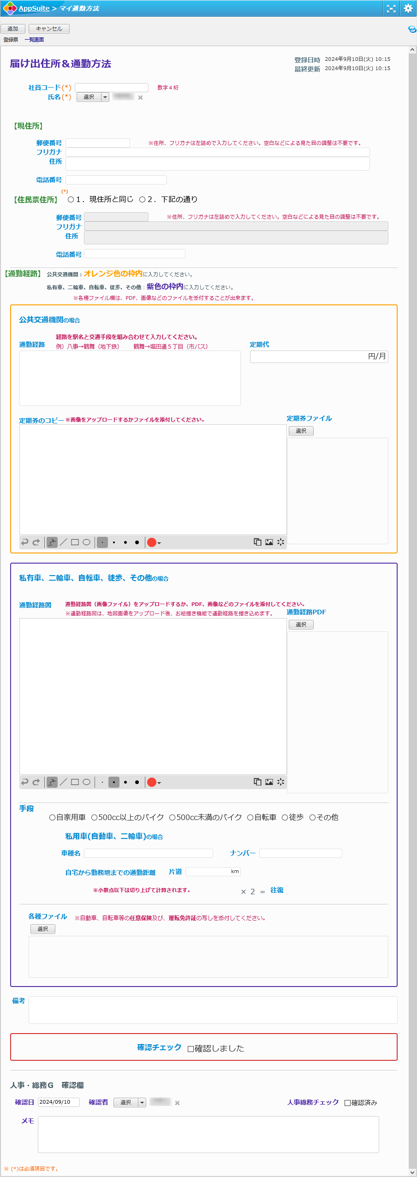Click the 社員コード input field
417x1177 pixels.
click(x=112, y=88)
